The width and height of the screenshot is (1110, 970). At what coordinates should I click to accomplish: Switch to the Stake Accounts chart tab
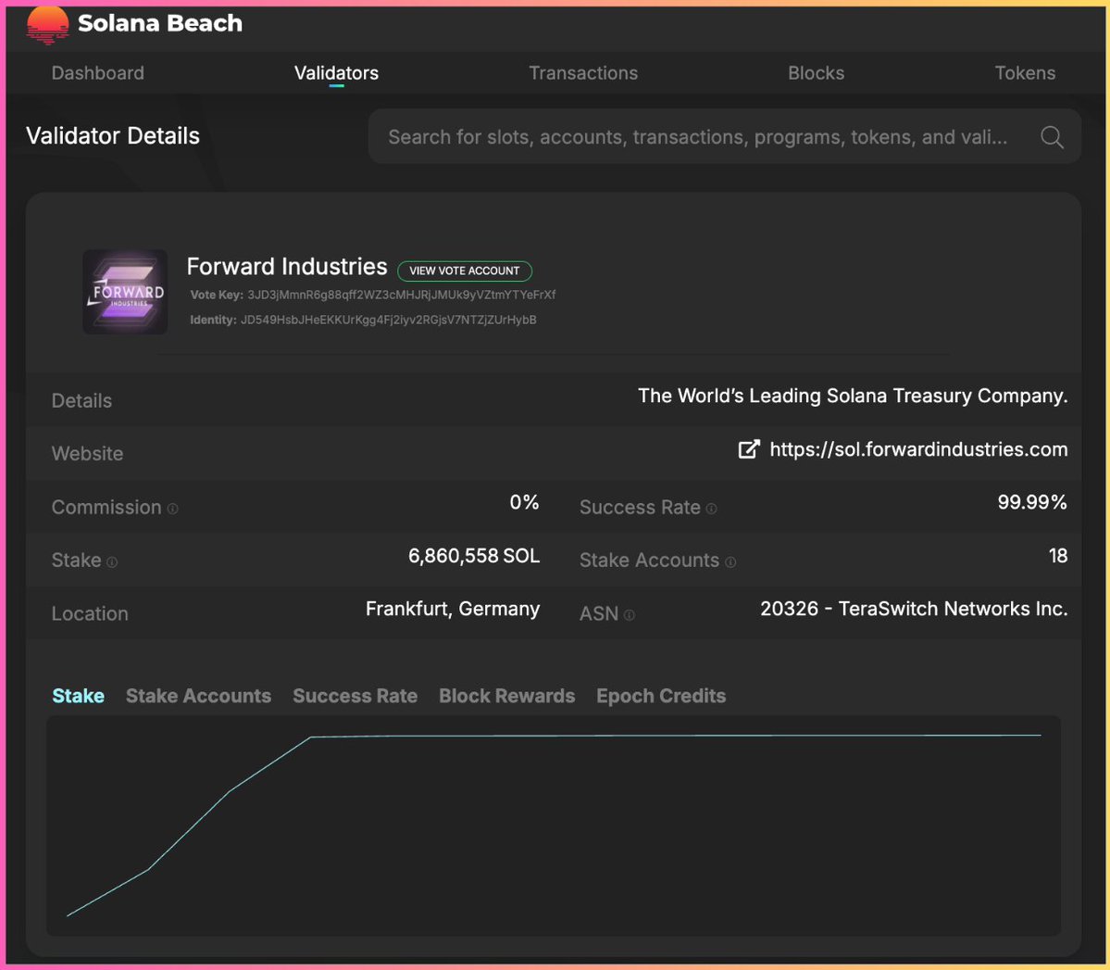[x=198, y=696]
